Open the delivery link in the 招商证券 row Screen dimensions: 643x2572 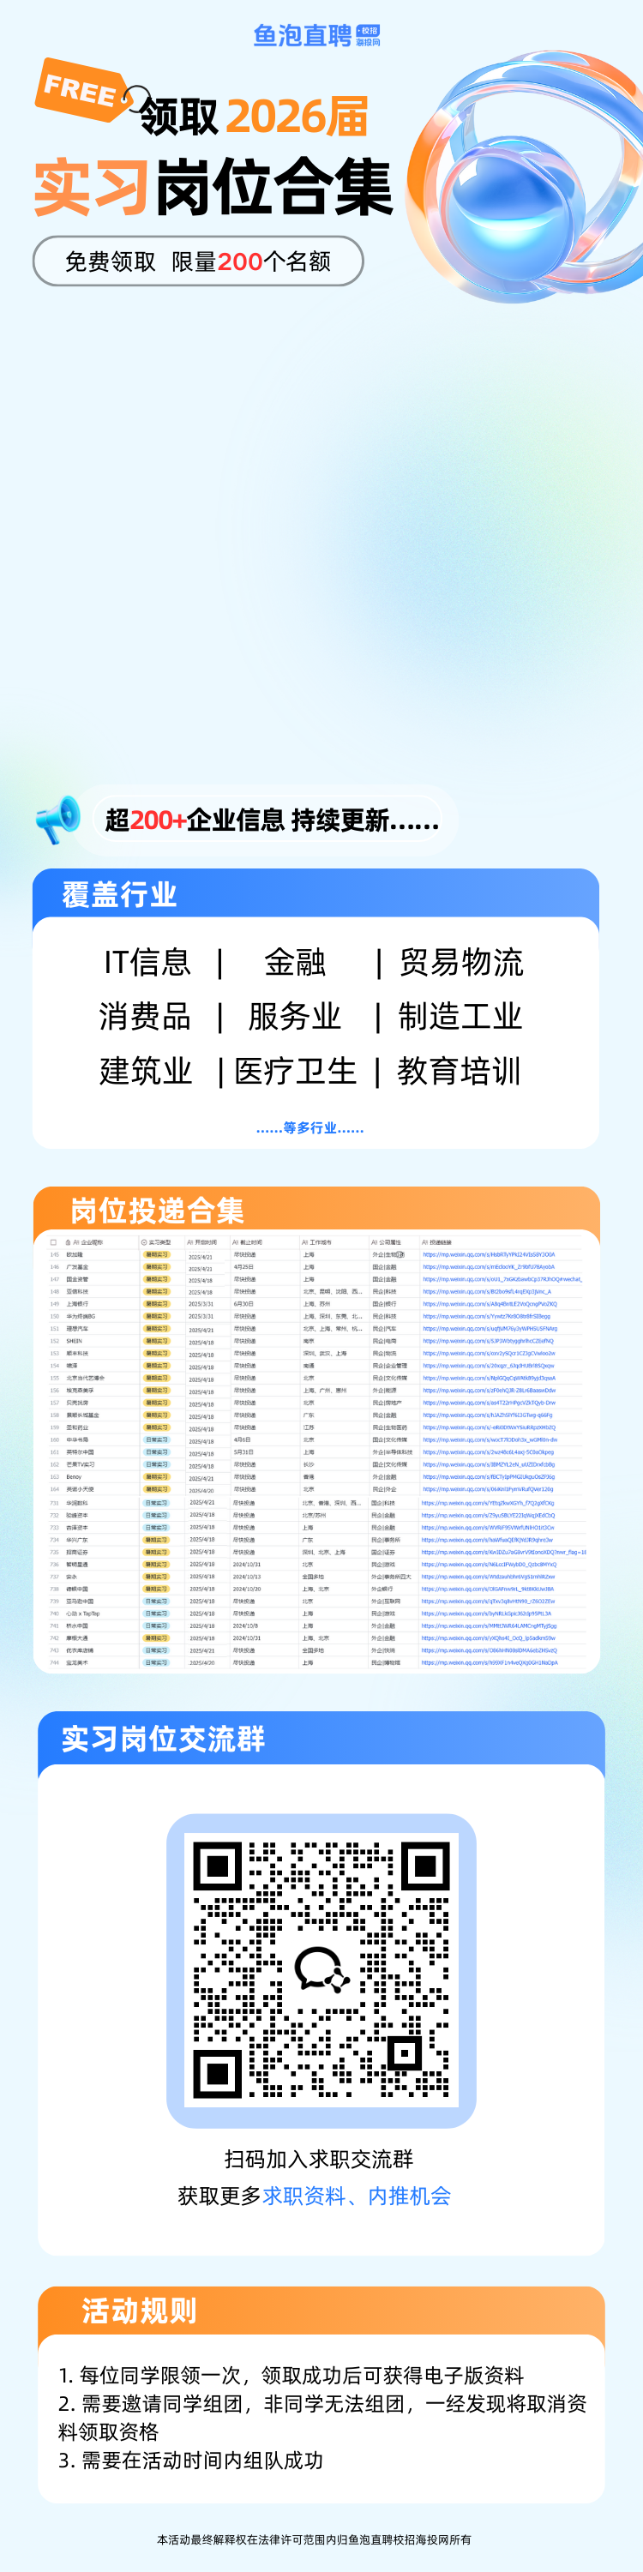[503, 1553]
